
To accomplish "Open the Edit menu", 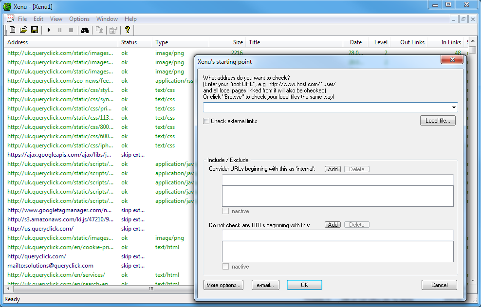I will [x=38, y=18].
